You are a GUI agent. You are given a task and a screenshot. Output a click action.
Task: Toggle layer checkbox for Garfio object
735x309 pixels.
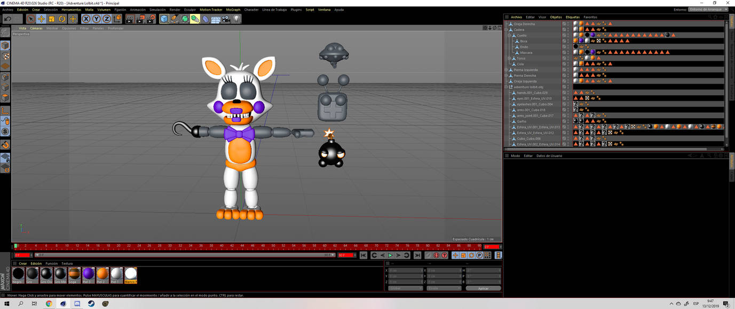564,121
